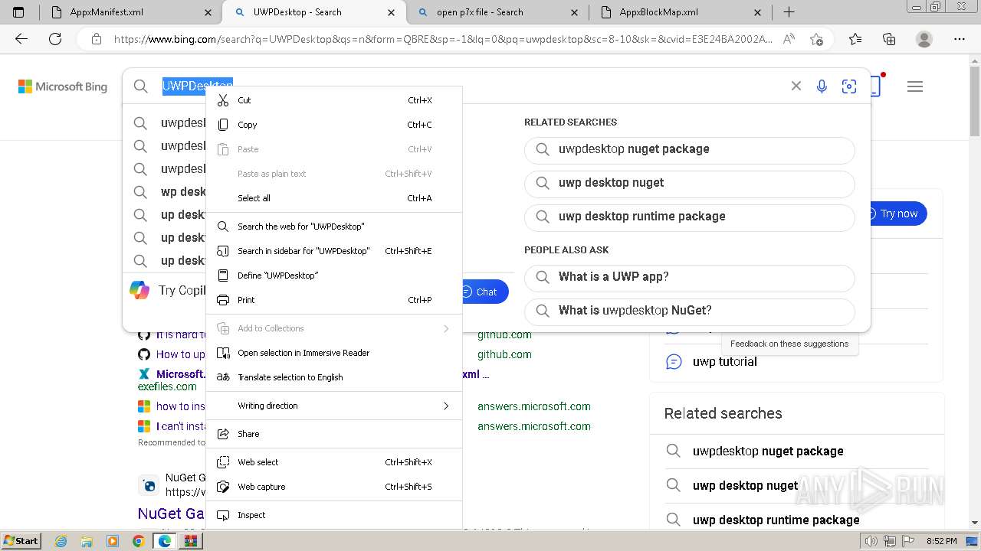This screenshot has height=551, width=981.
Task: Open selection in Immersive Reader
Action: pos(334,353)
